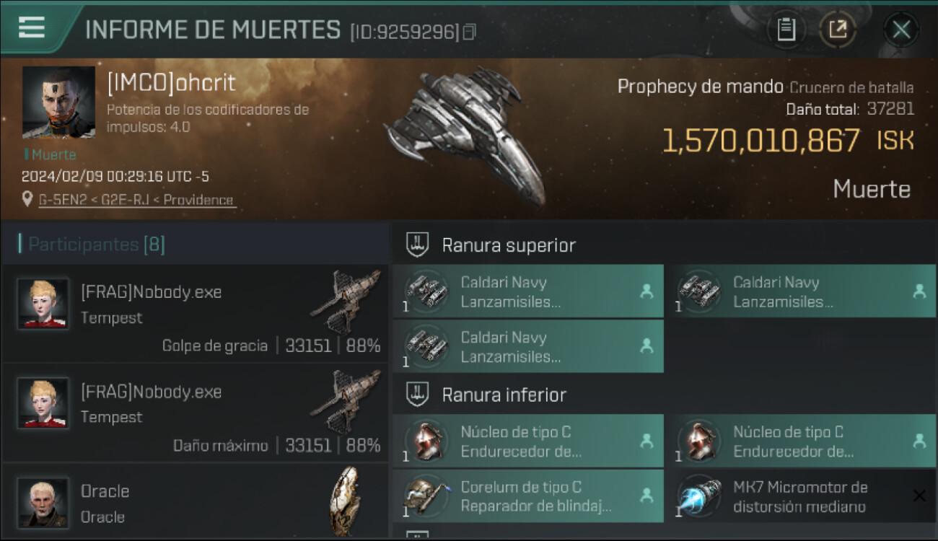Open the first Nobody.exe Golpe de gracia entry

195,314
